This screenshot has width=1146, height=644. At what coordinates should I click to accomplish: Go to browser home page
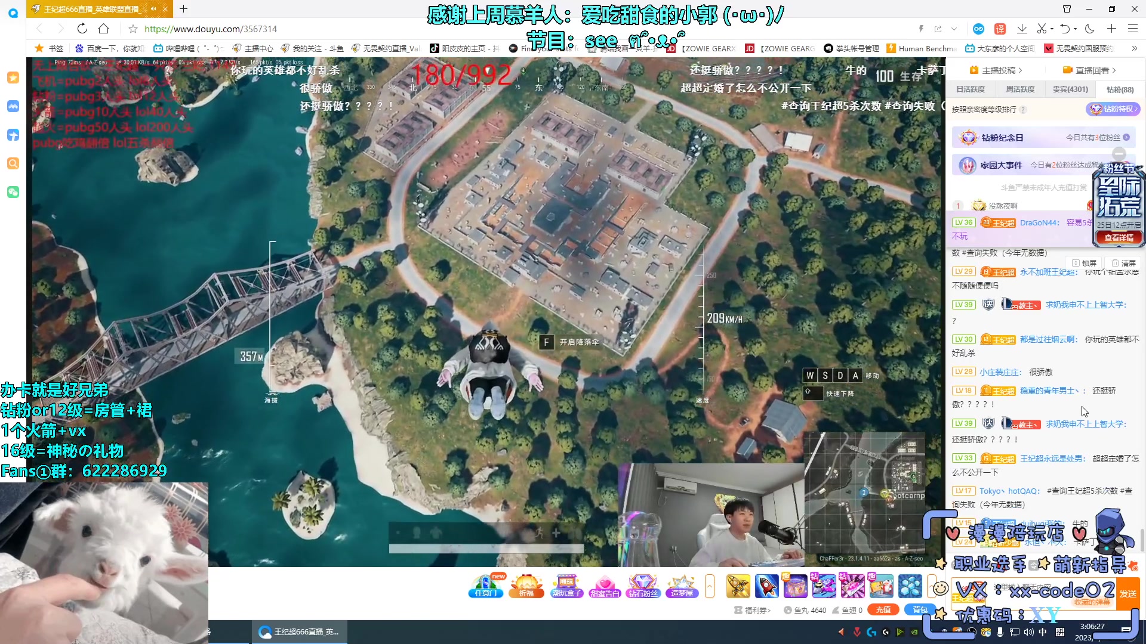tap(103, 29)
